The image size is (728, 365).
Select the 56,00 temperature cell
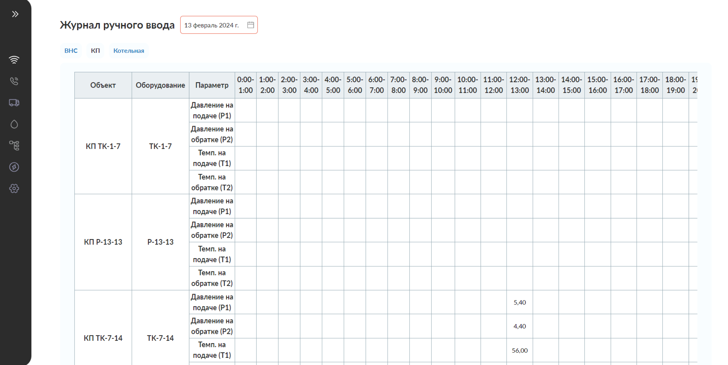tap(519, 350)
